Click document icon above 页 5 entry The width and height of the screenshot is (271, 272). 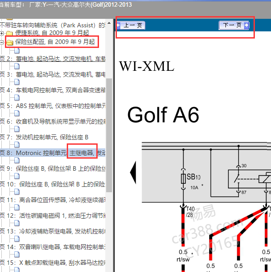[x=17, y=98]
